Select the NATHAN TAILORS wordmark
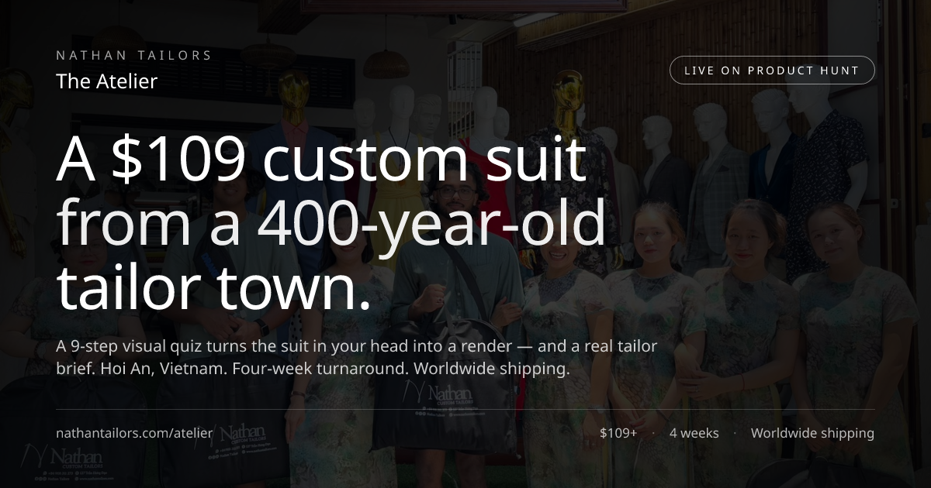This screenshot has width=931, height=488. (133, 55)
